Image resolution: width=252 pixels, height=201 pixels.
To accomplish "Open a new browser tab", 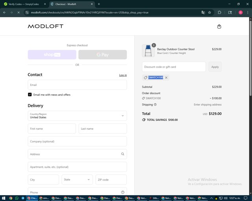I will 99,4.
